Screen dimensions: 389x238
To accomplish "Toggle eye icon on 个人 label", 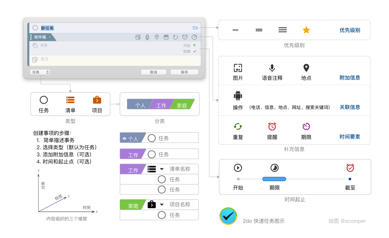I will pyautogui.click(x=125, y=138).
